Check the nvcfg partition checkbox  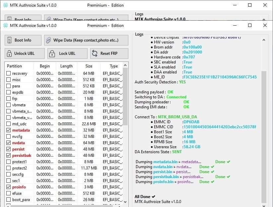point(8,136)
